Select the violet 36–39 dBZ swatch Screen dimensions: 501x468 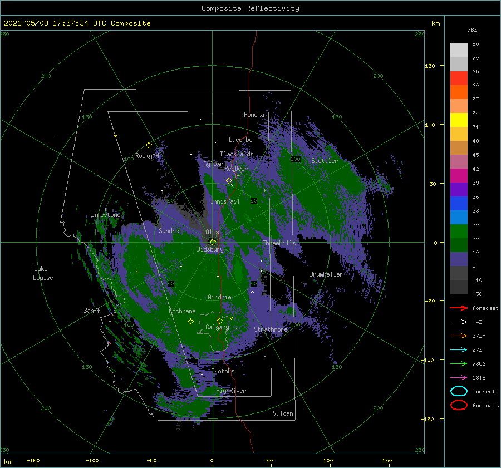(459, 189)
